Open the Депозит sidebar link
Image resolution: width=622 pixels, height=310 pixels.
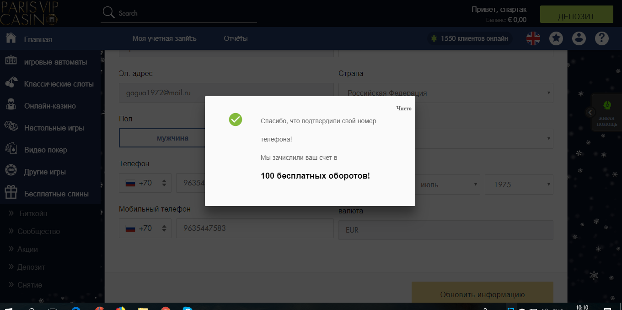[x=32, y=267]
